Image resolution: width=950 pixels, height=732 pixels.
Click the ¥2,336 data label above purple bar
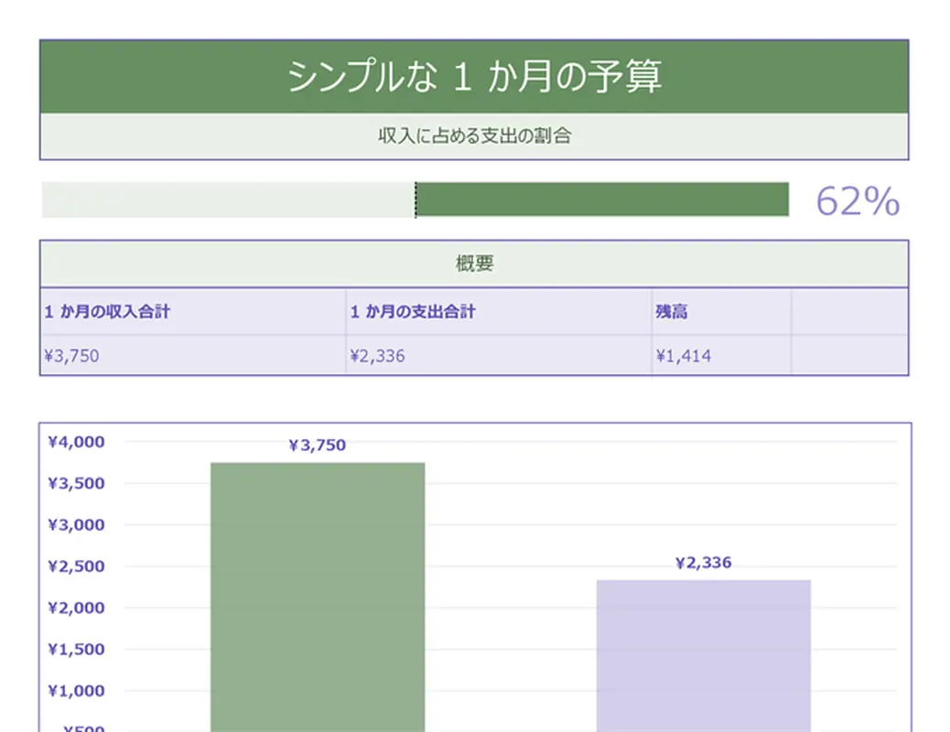703,563
